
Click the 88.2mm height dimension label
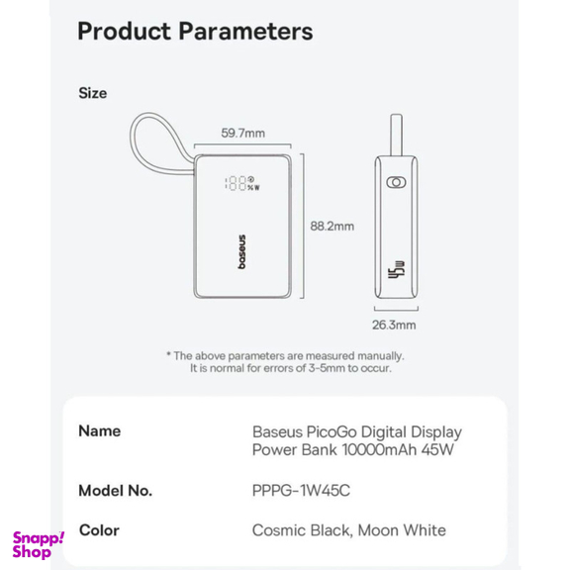(332, 226)
